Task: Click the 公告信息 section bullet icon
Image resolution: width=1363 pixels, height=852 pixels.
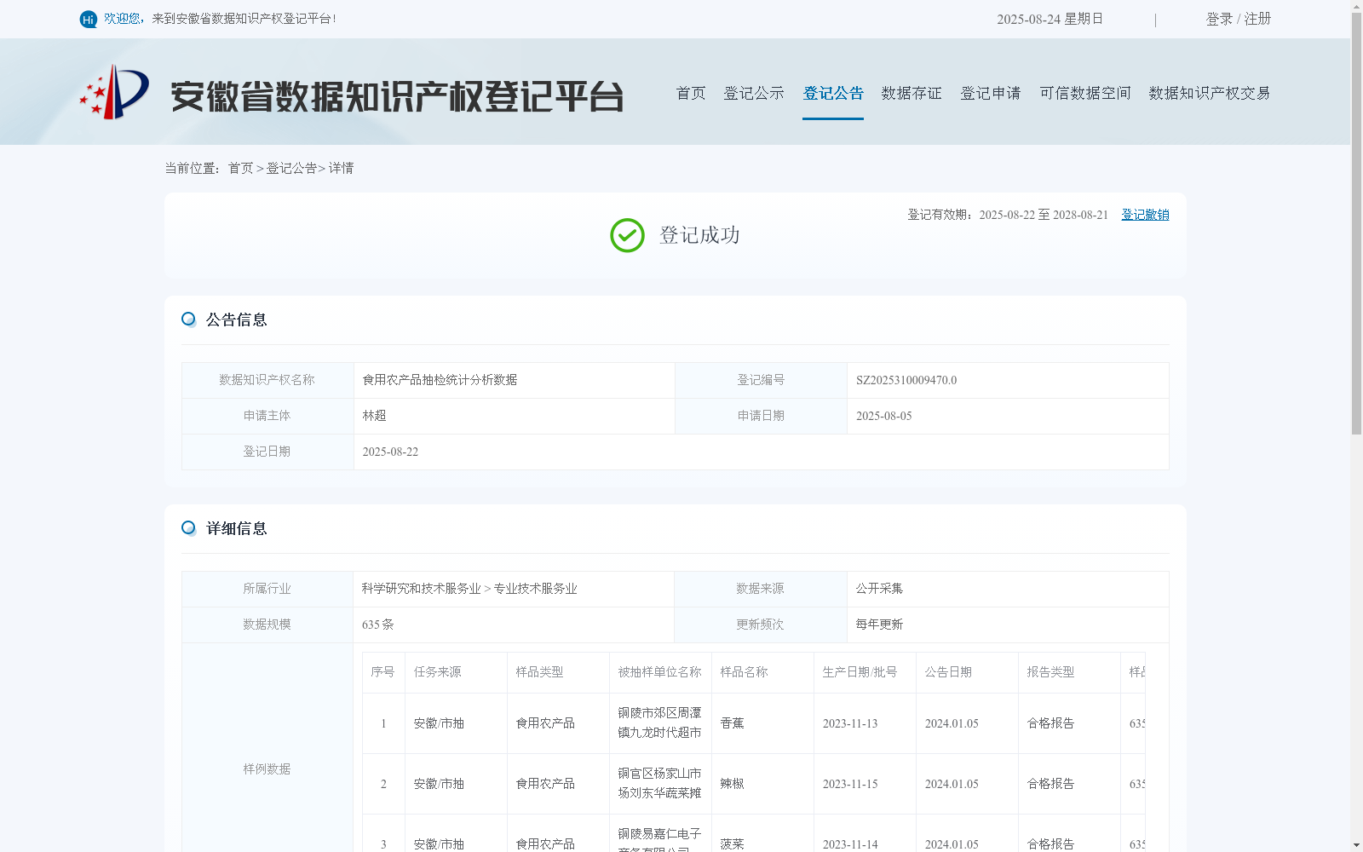Action: point(188,319)
